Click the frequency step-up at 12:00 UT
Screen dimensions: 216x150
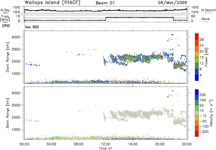coord(106,19)
